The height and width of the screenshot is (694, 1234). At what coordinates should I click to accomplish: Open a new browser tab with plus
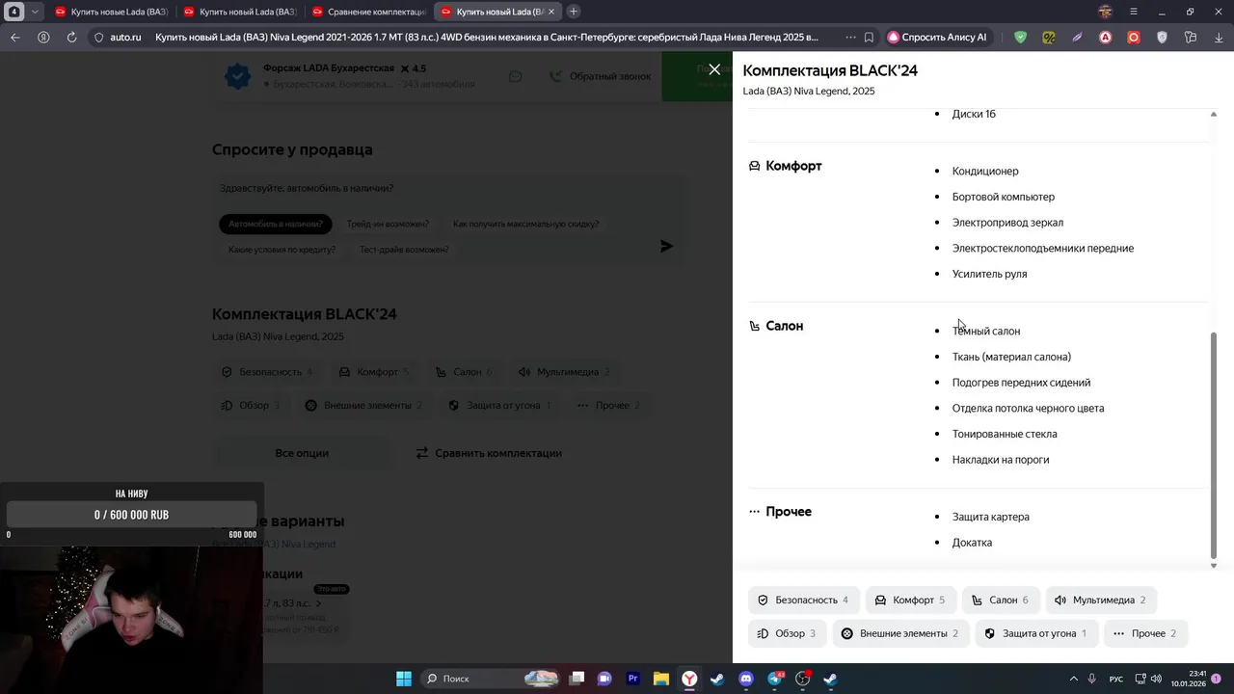point(574,12)
